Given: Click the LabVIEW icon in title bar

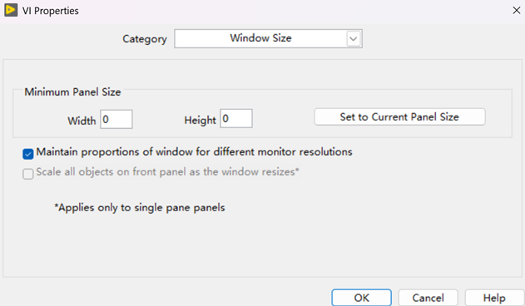Looking at the screenshot, I should click(11, 10).
